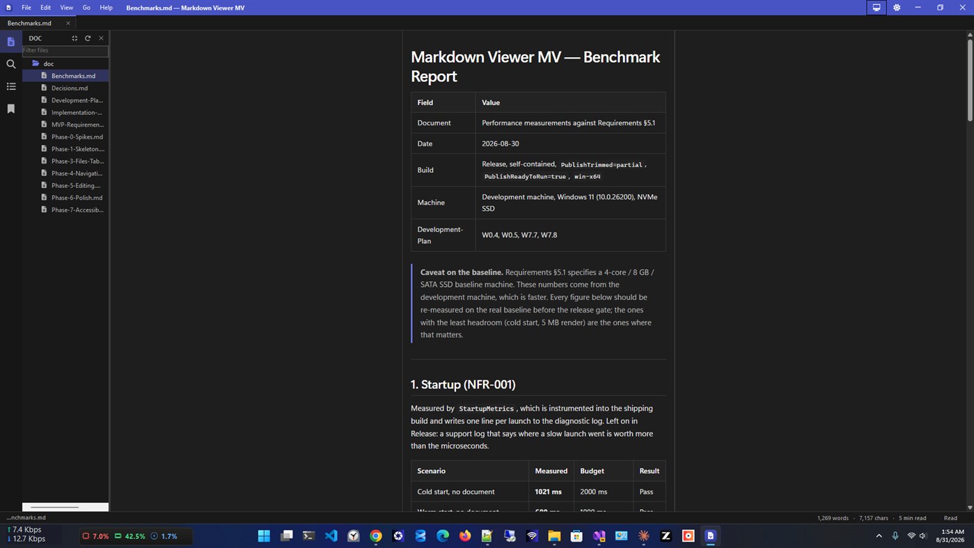The width and height of the screenshot is (974, 548).
Task: Open settings gear in title bar
Action: 897,8
